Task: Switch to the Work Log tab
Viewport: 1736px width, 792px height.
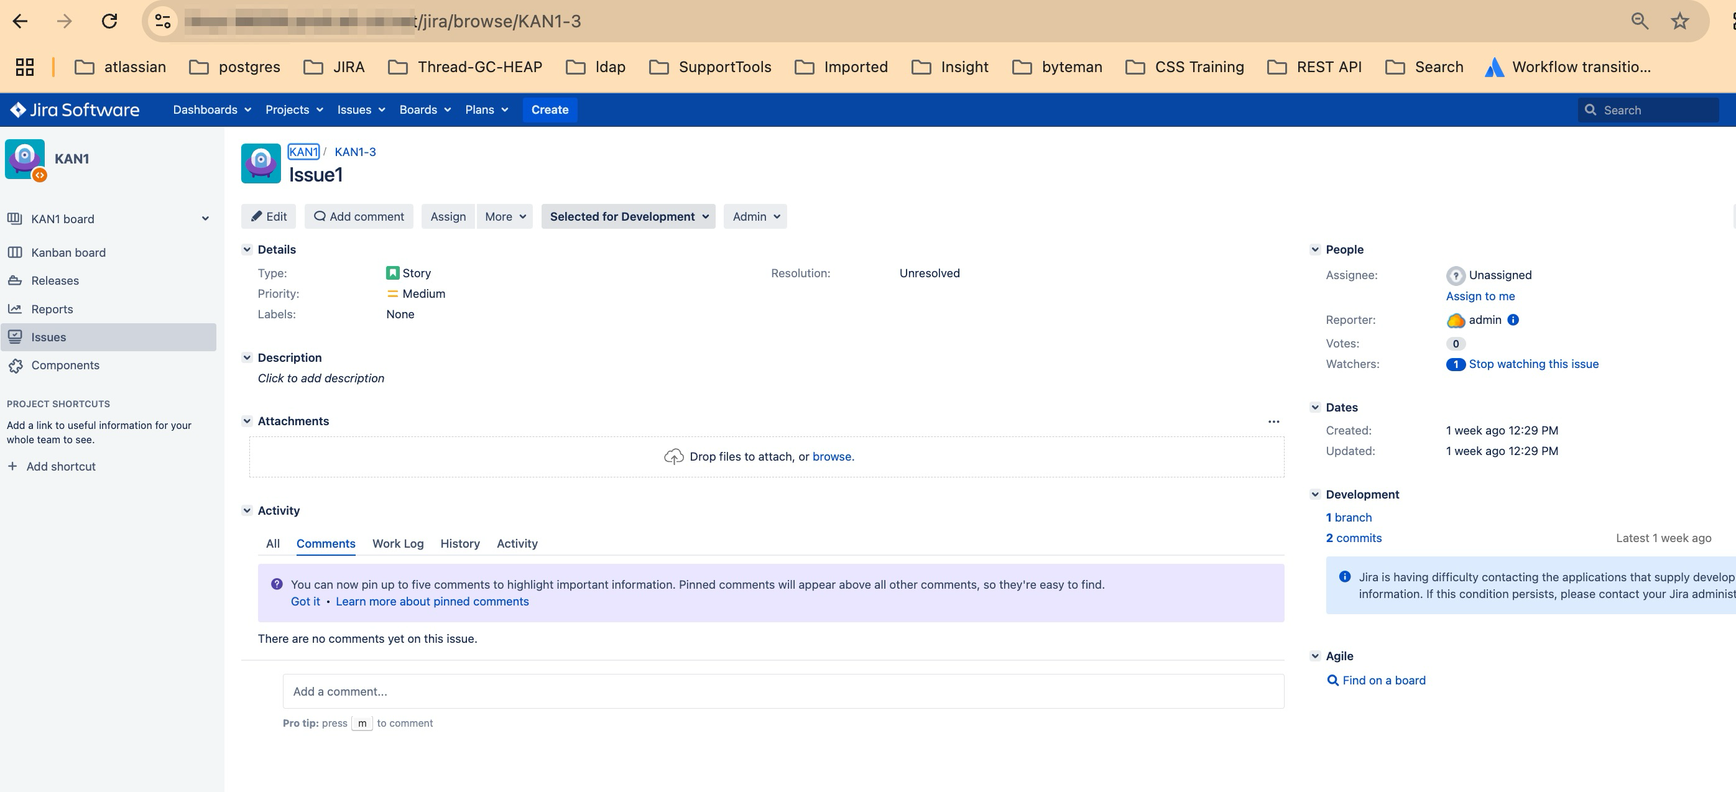Action: click(397, 543)
